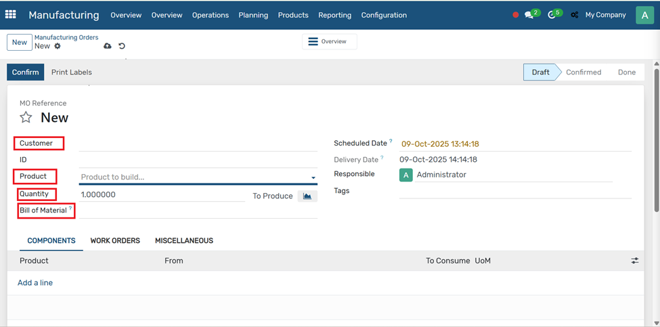
Task: Switch to the Work Orders tab
Action: (115, 241)
